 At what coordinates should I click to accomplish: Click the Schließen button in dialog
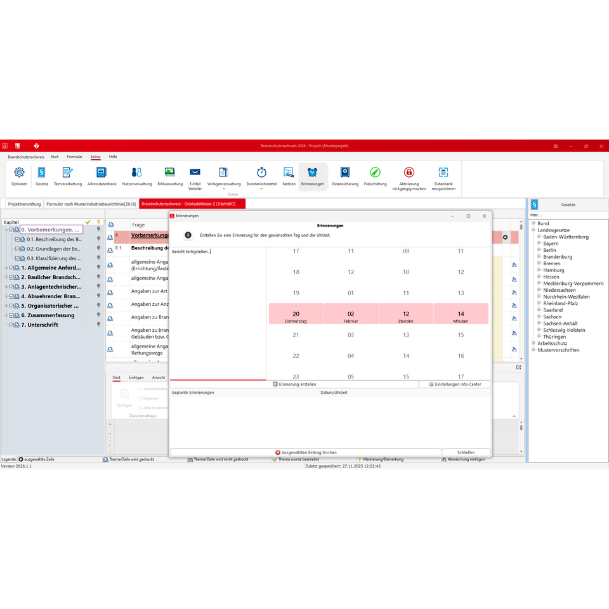point(466,452)
